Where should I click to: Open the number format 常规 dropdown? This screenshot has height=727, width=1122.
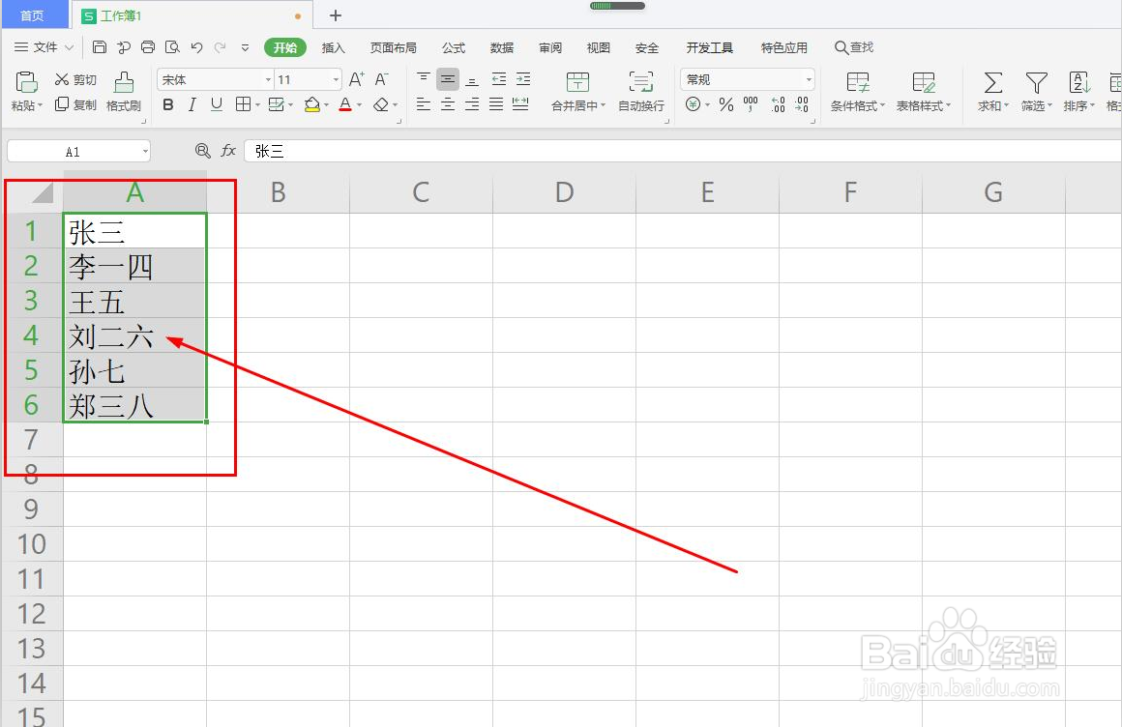[809, 79]
